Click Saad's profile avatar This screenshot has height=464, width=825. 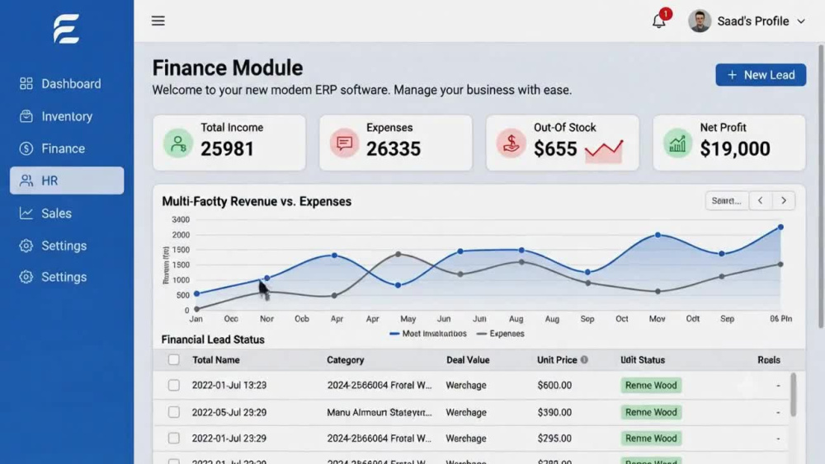point(700,21)
